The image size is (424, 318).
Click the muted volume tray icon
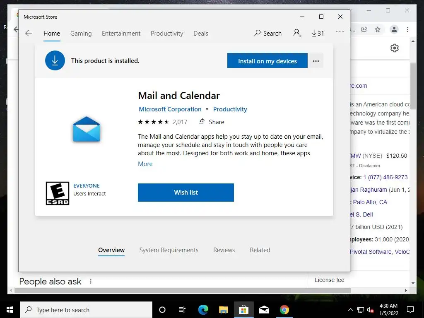click(x=371, y=310)
